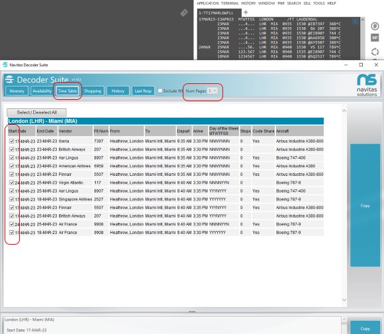This screenshot has width=384, height=334.
Task: Click the Decoder Suite globe logo icon
Action: tap(9, 79)
